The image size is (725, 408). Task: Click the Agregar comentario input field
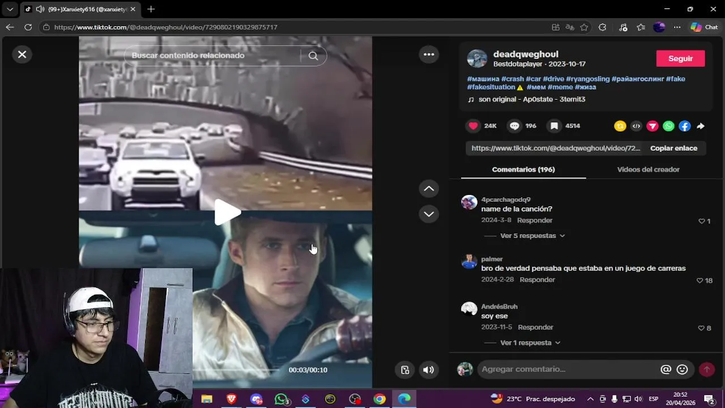(568, 369)
